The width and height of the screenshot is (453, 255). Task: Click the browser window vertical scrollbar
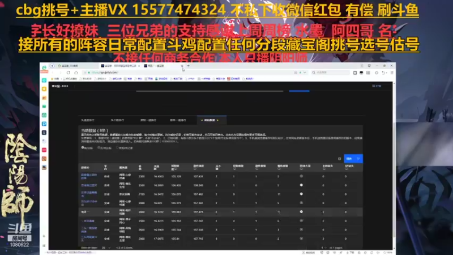pos(394,179)
